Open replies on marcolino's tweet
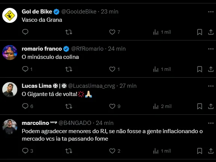The height and width of the screenshot is (162, 216). click(x=27, y=151)
